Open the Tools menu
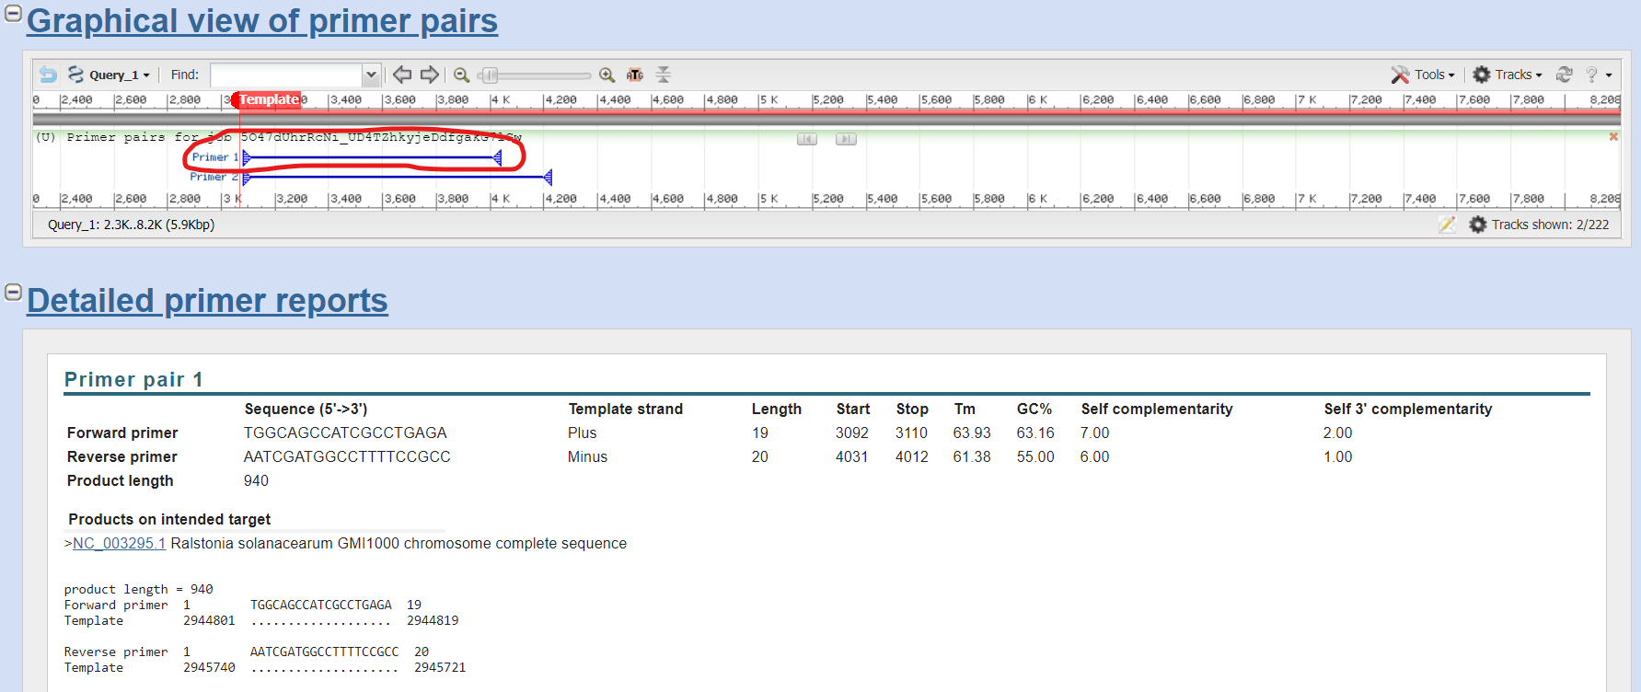 pyautogui.click(x=1423, y=75)
